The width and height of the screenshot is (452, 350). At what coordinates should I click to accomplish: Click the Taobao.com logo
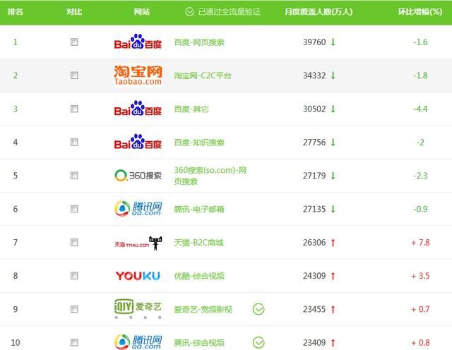pos(138,76)
